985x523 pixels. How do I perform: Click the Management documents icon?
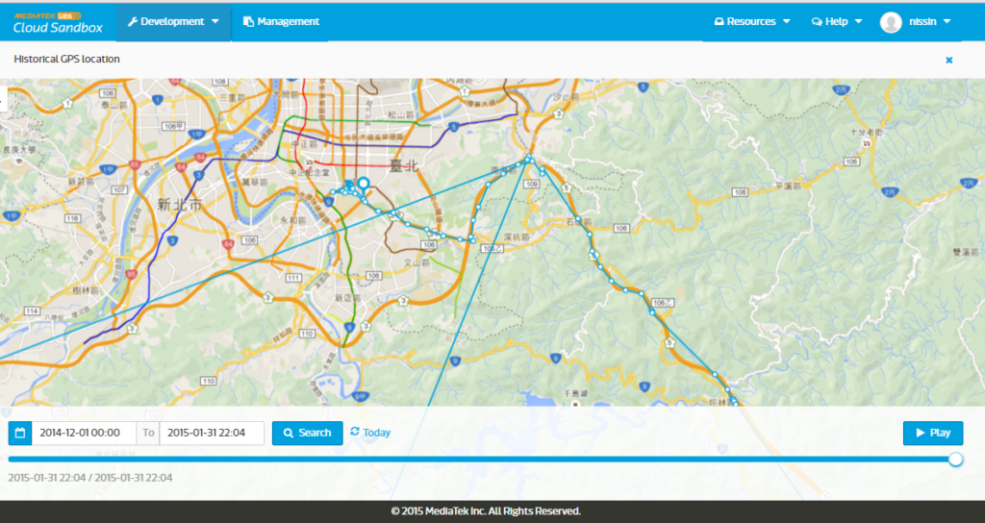pos(249,21)
